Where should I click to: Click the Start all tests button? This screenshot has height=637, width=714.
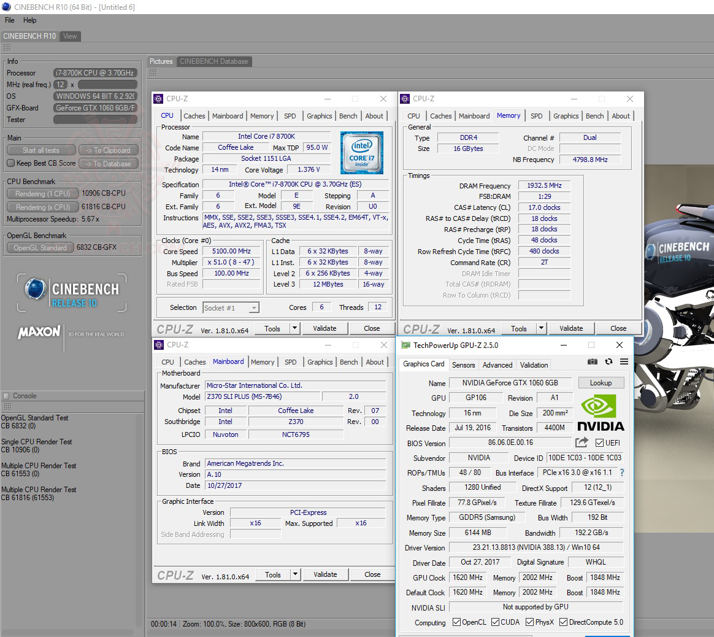click(x=40, y=150)
